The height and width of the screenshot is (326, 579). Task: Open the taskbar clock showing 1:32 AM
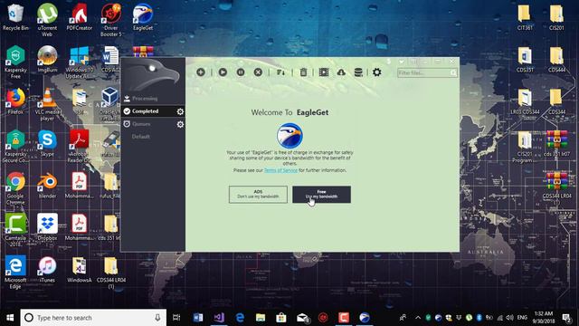[x=545, y=318]
